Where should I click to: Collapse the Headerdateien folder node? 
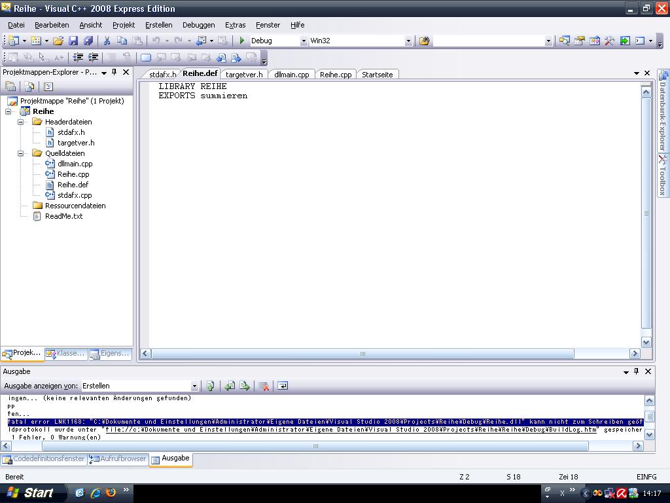[x=21, y=122]
